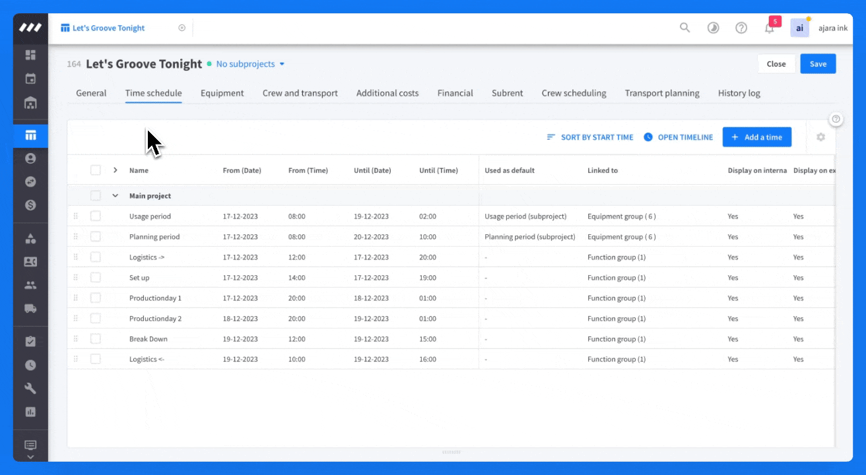Switch to the Financial tab

pyautogui.click(x=455, y=93)
